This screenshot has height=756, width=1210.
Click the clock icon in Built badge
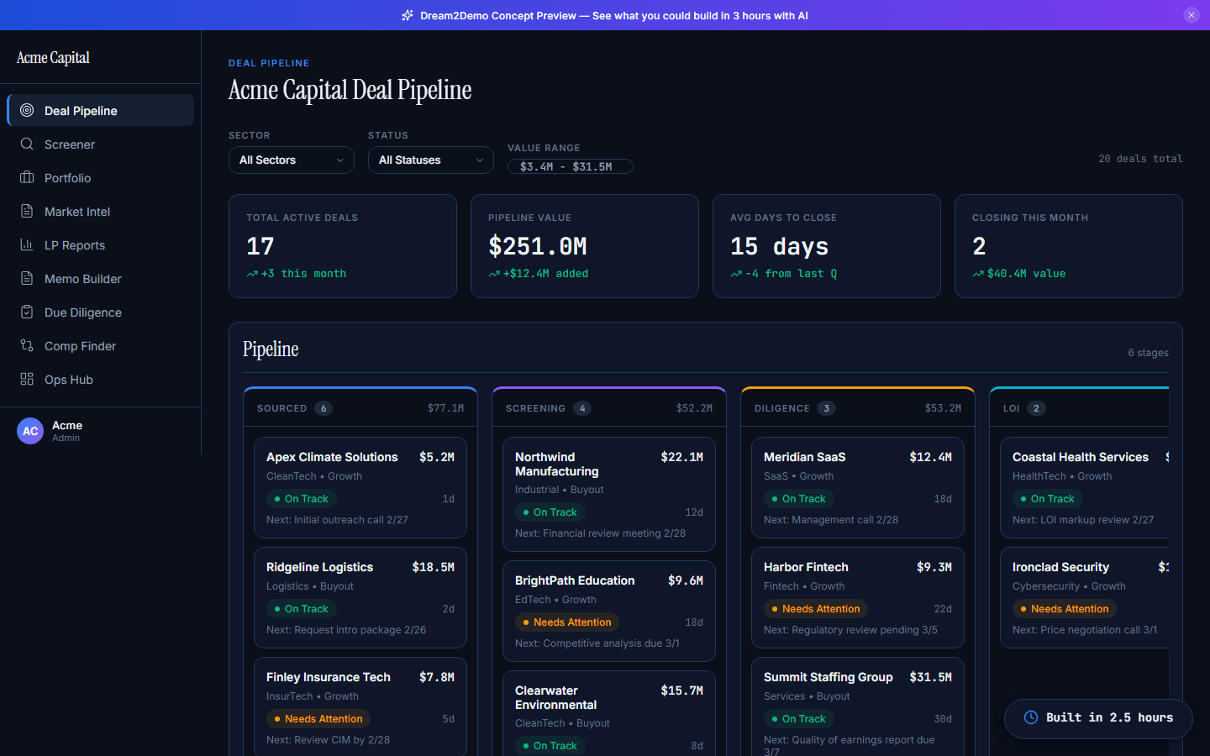coord(1030,718)
